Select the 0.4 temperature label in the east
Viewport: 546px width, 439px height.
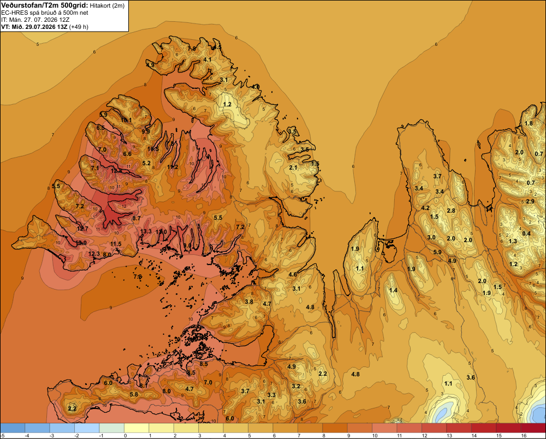(x=526, y=233)
